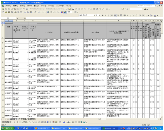Click the Percent Style icon
This screenshot has width=164, height=131.
click(128, 15)
